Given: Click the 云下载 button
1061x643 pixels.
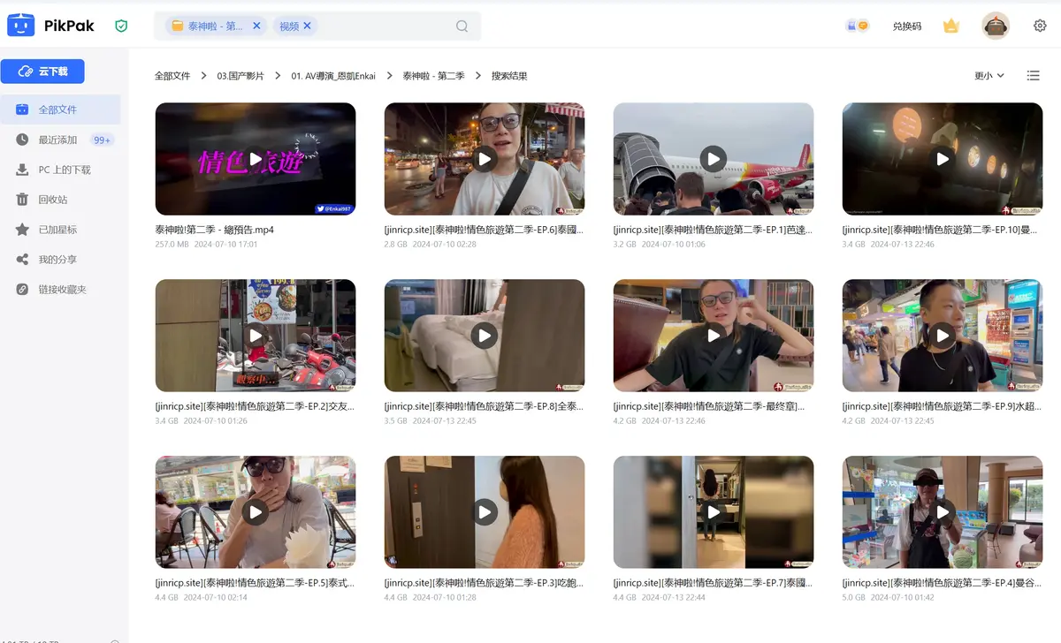Looking at the screenshot, I should (42, 72).
